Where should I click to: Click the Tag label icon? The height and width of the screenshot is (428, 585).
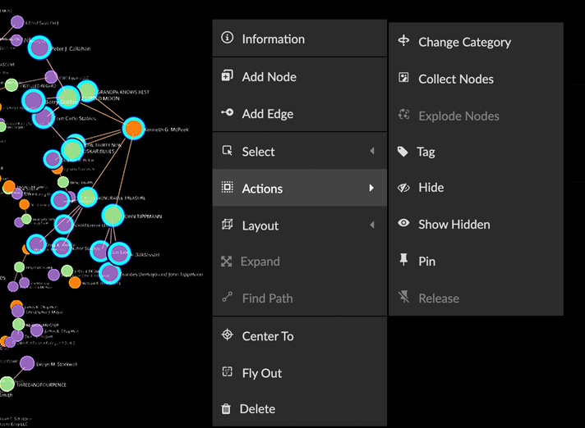click(x=403, y=152)
